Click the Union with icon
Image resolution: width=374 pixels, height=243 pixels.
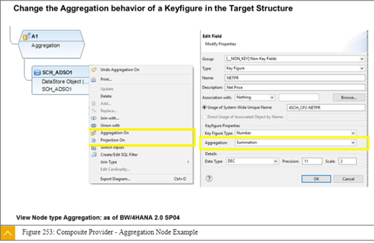[94, 126]
